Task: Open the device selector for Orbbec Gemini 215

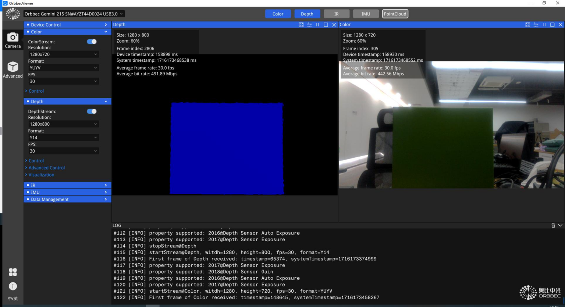Action: [x=74, y=14]
